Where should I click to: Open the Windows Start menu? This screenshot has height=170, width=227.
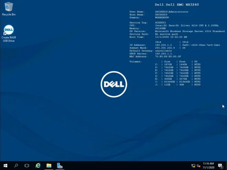click(x=6, y=166)
